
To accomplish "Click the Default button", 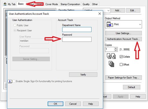I will 131,87.
